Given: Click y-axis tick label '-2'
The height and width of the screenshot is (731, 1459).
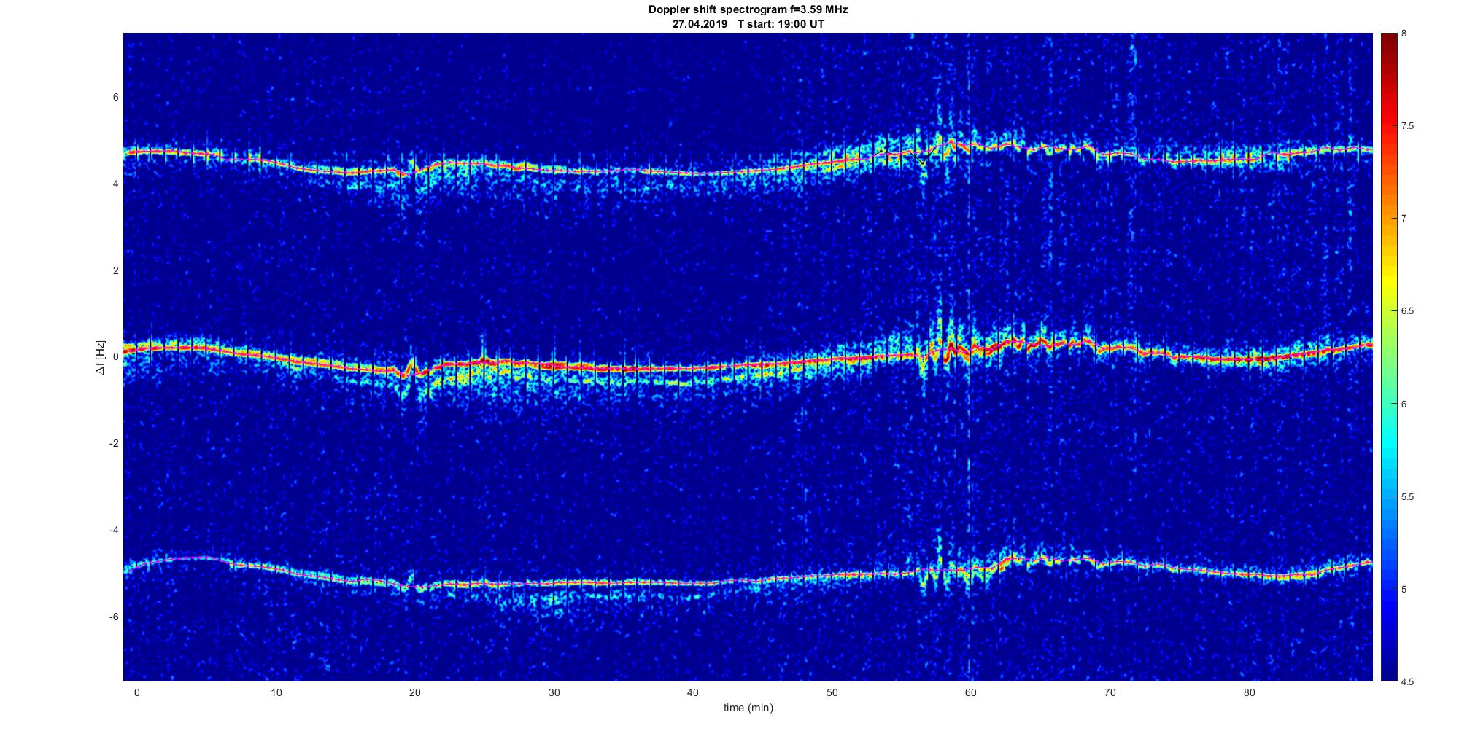Looking at the screenshot, I should [114, 444].
